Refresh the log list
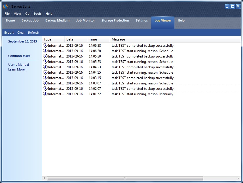243x183 pixels. click(33, 33)
